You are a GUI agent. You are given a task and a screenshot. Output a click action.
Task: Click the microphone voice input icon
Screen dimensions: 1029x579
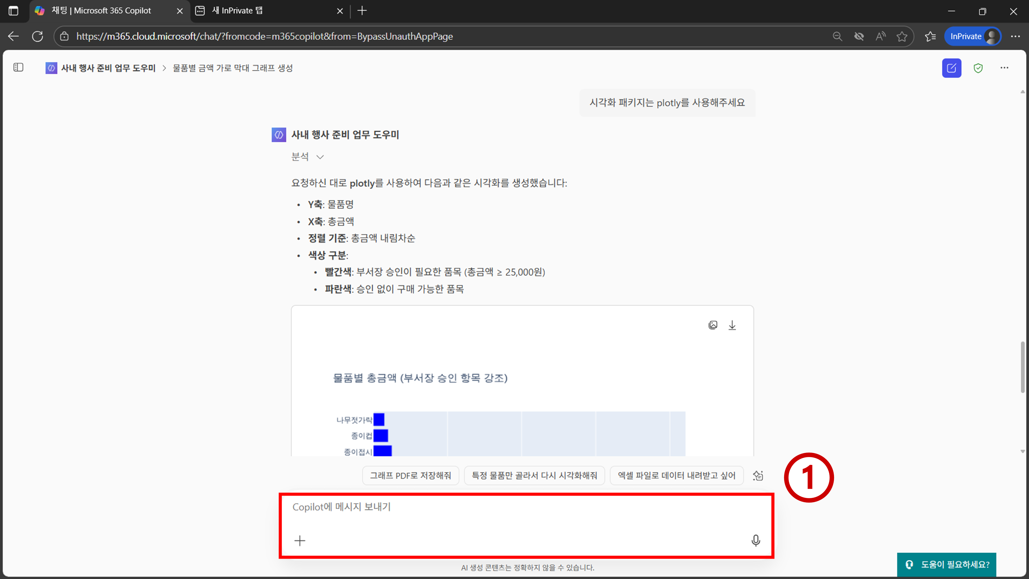pyautogui.click(x=755, y=540)
